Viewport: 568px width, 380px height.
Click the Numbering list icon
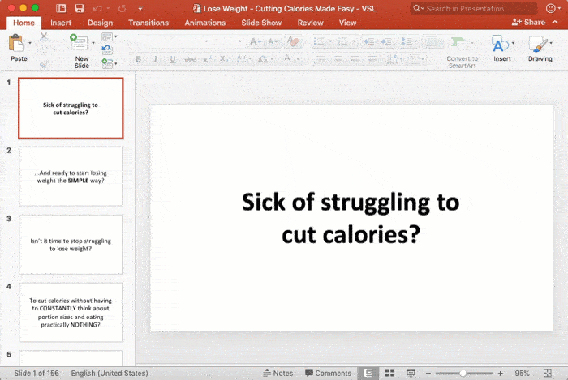(342, 42)
